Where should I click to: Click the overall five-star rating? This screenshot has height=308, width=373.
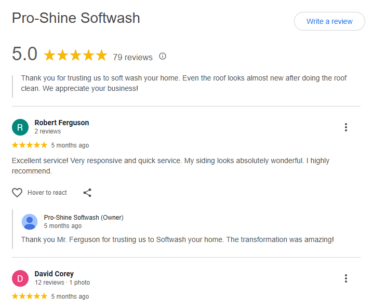point(75,55)
